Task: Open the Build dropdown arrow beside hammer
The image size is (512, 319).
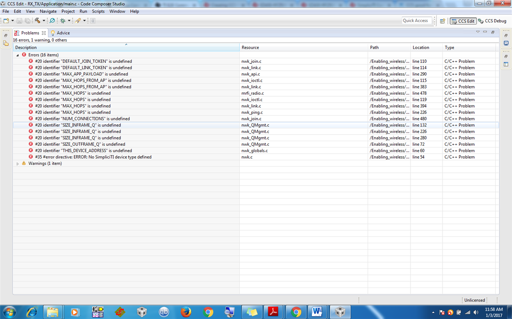Action: click(44, 21)
